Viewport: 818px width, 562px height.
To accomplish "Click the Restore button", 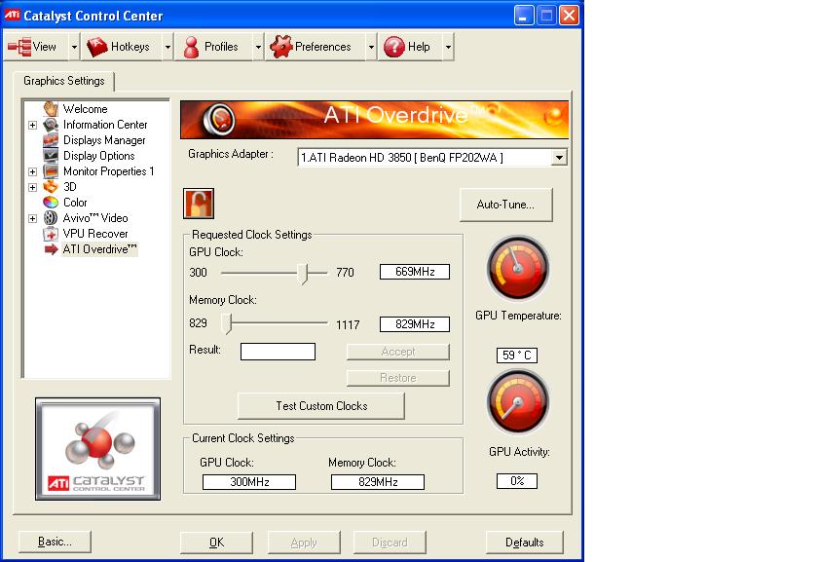I will [x=398, y=378].
